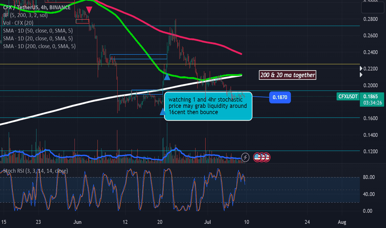Click the 0.1870 blue price label
Viewport: 386px width, 228px height.
click(x=280, y=97)
